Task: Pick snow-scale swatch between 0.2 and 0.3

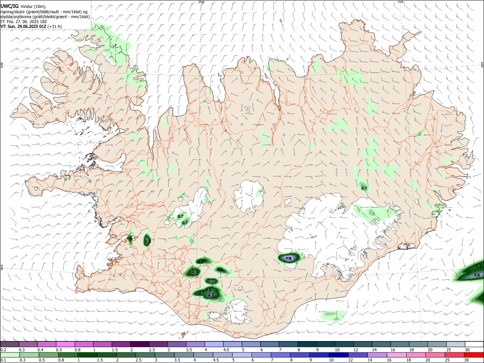Action: tap(9, 344)
